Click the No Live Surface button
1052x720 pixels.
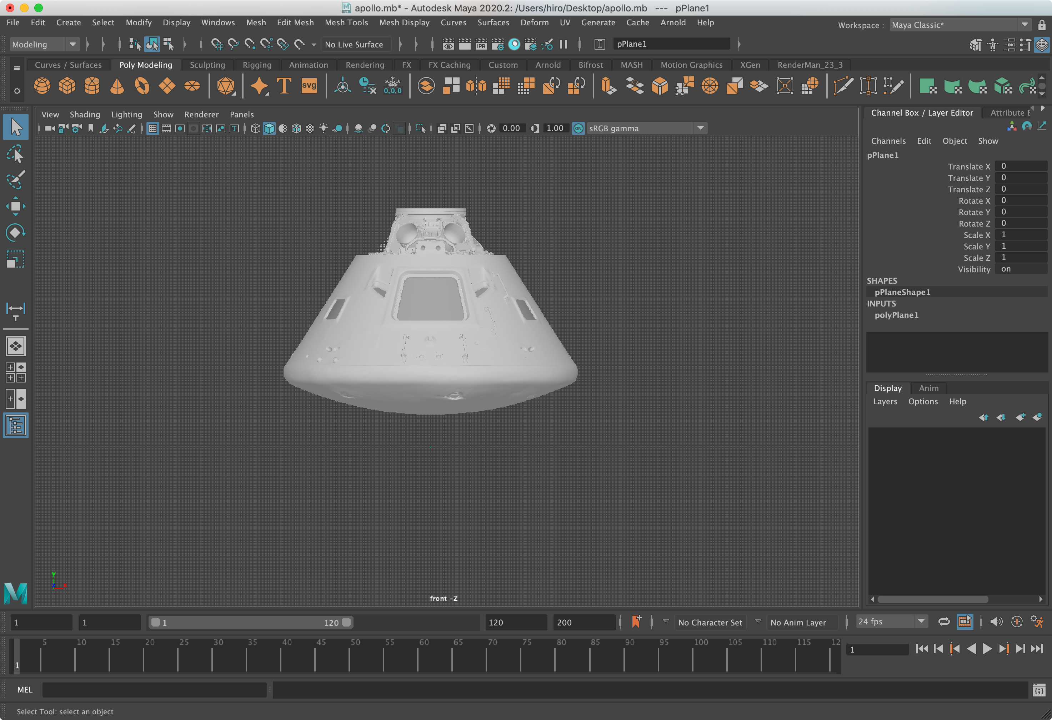point(356,44)
